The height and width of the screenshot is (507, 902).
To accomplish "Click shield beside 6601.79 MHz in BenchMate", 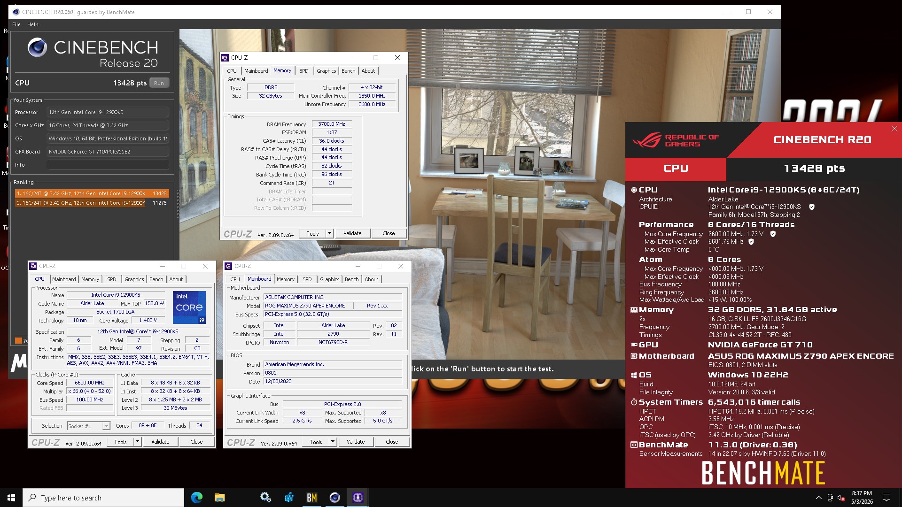I will coord(751,242).
